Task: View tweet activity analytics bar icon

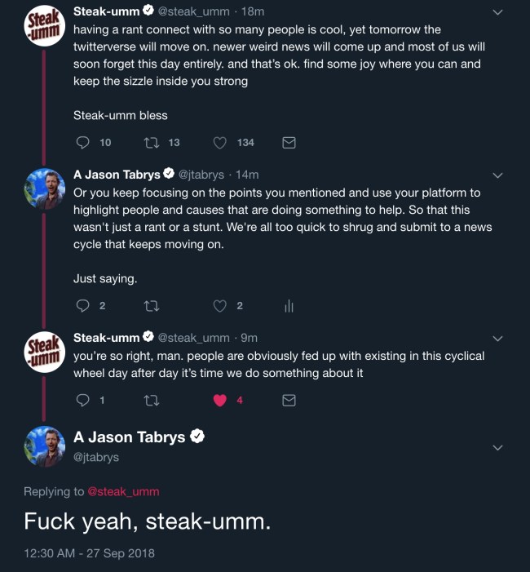Action: [x=289, y=306]
